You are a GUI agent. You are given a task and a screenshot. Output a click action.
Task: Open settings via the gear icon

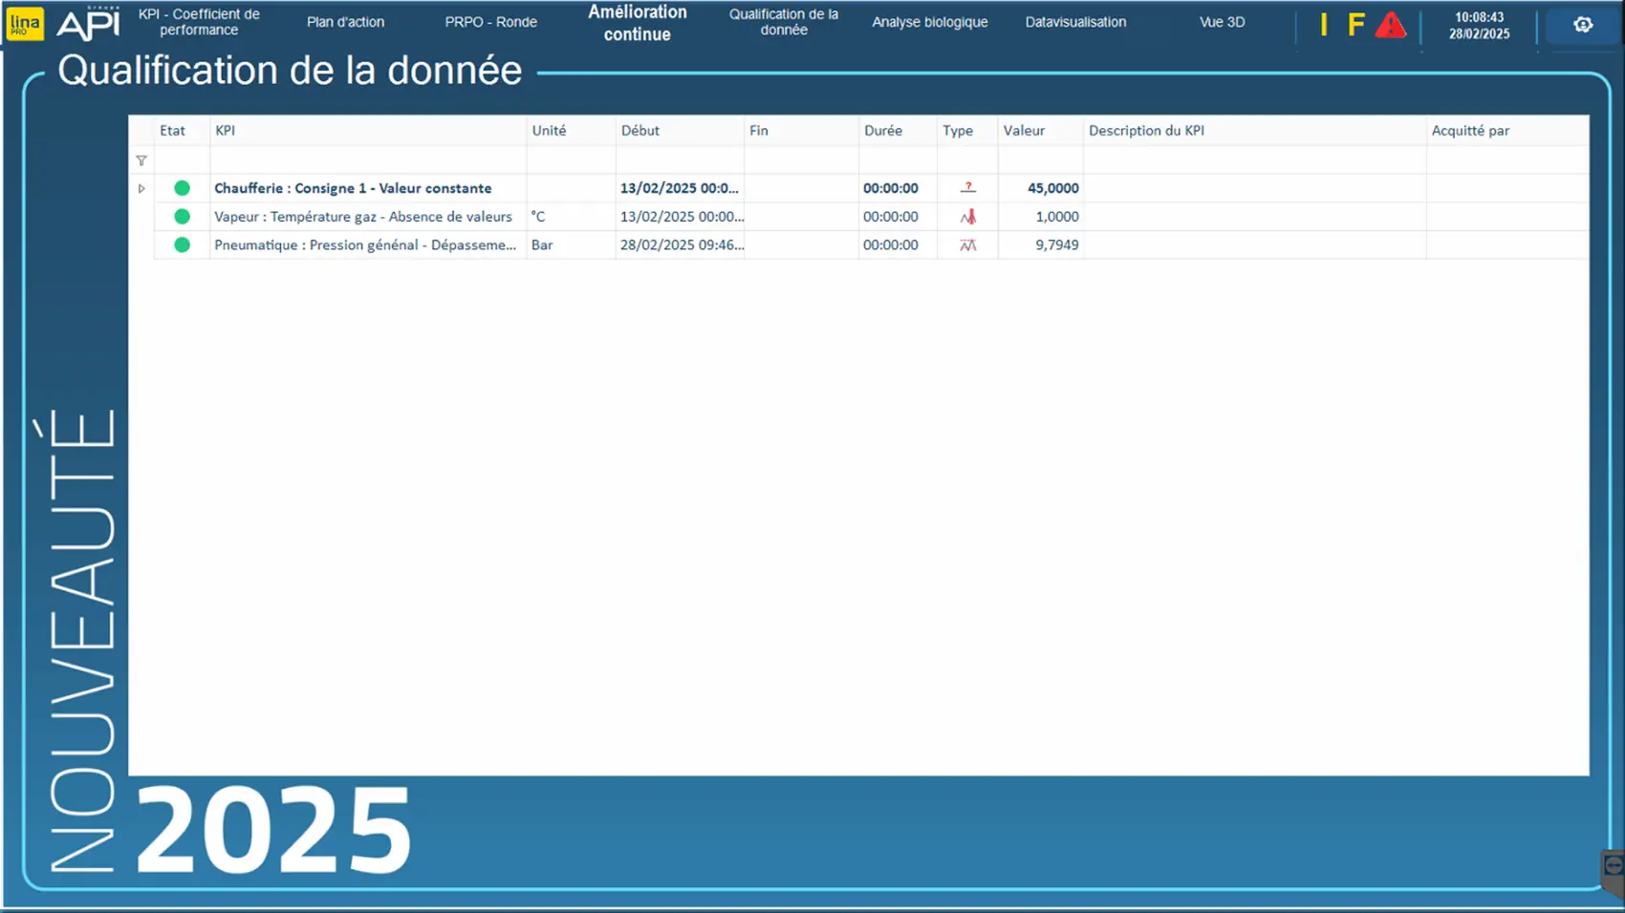1583,25
